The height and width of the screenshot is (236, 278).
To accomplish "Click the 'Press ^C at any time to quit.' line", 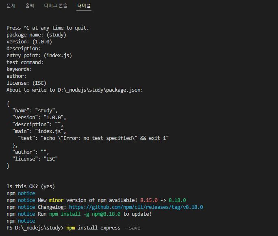I will [48, 28].
